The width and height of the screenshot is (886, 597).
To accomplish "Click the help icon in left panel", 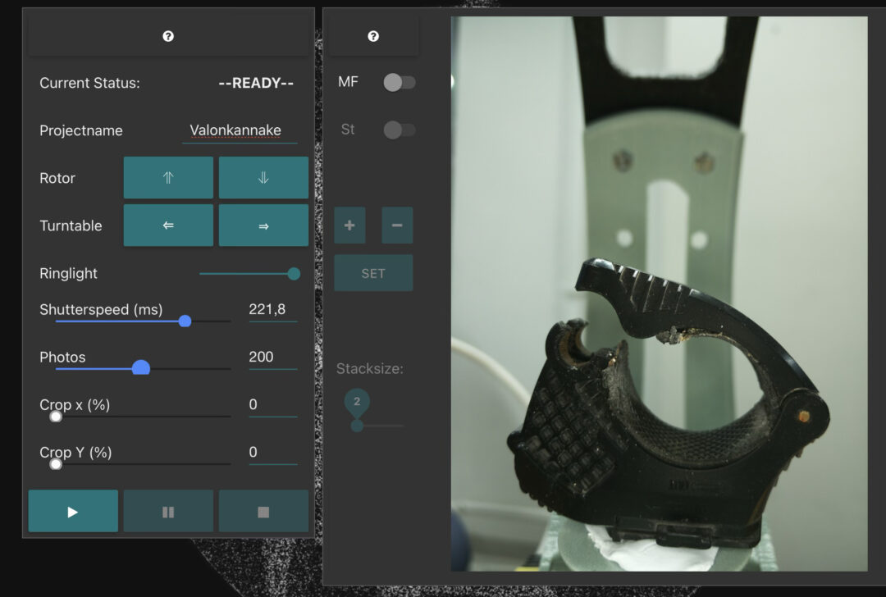I will point(168,37).
